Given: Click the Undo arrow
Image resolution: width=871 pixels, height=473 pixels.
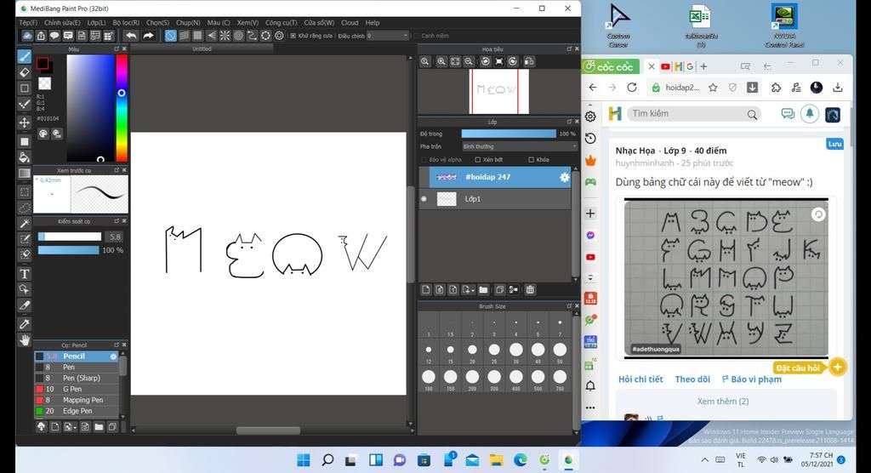Looking at the screenshot, I should (x=131, y=36).
